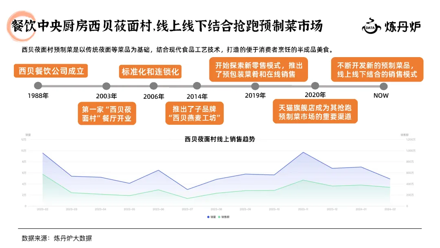Click the 2019年 year label

point(255,95)
